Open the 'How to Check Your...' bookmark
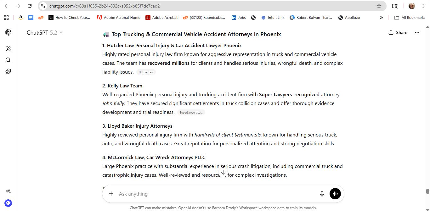The height and width of the screenshot is (211, 430). point(69,18)
